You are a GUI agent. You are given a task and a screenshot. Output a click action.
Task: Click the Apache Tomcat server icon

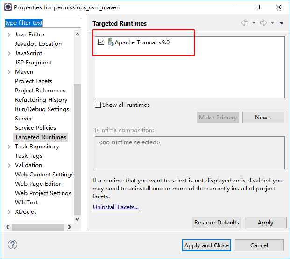(x=111, y=42)
